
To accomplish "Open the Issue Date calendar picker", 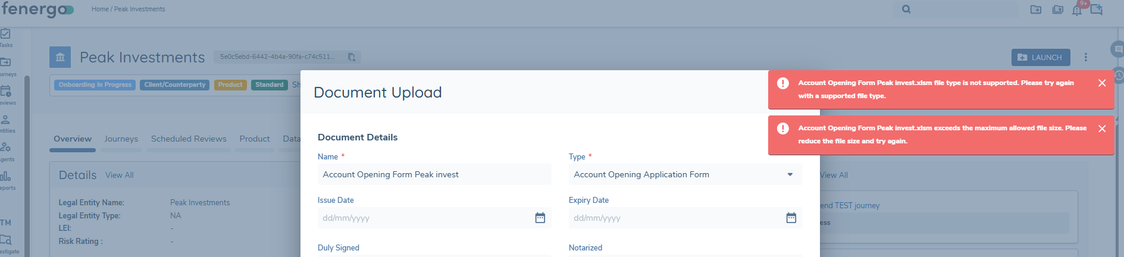I will 540,218.
